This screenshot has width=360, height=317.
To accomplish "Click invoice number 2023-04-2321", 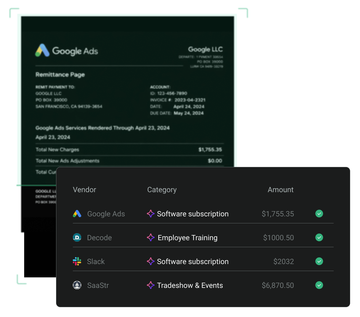I will [190, 100].
